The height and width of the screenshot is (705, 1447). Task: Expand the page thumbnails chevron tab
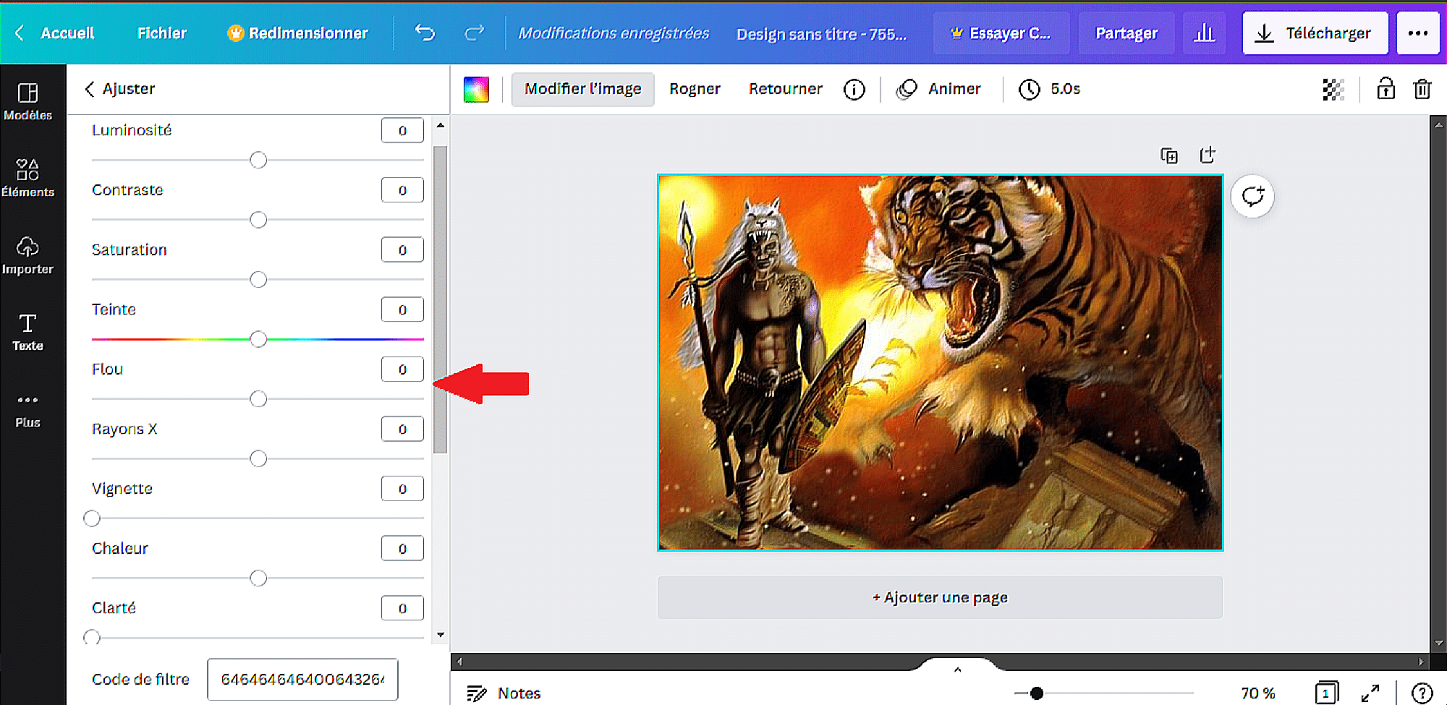click(x=957, y=670)
